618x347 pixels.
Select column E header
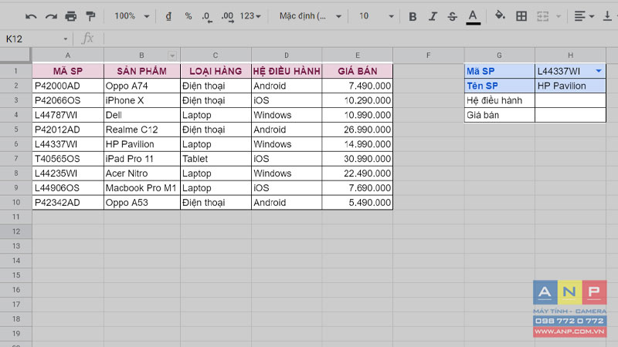click(358, 56)
